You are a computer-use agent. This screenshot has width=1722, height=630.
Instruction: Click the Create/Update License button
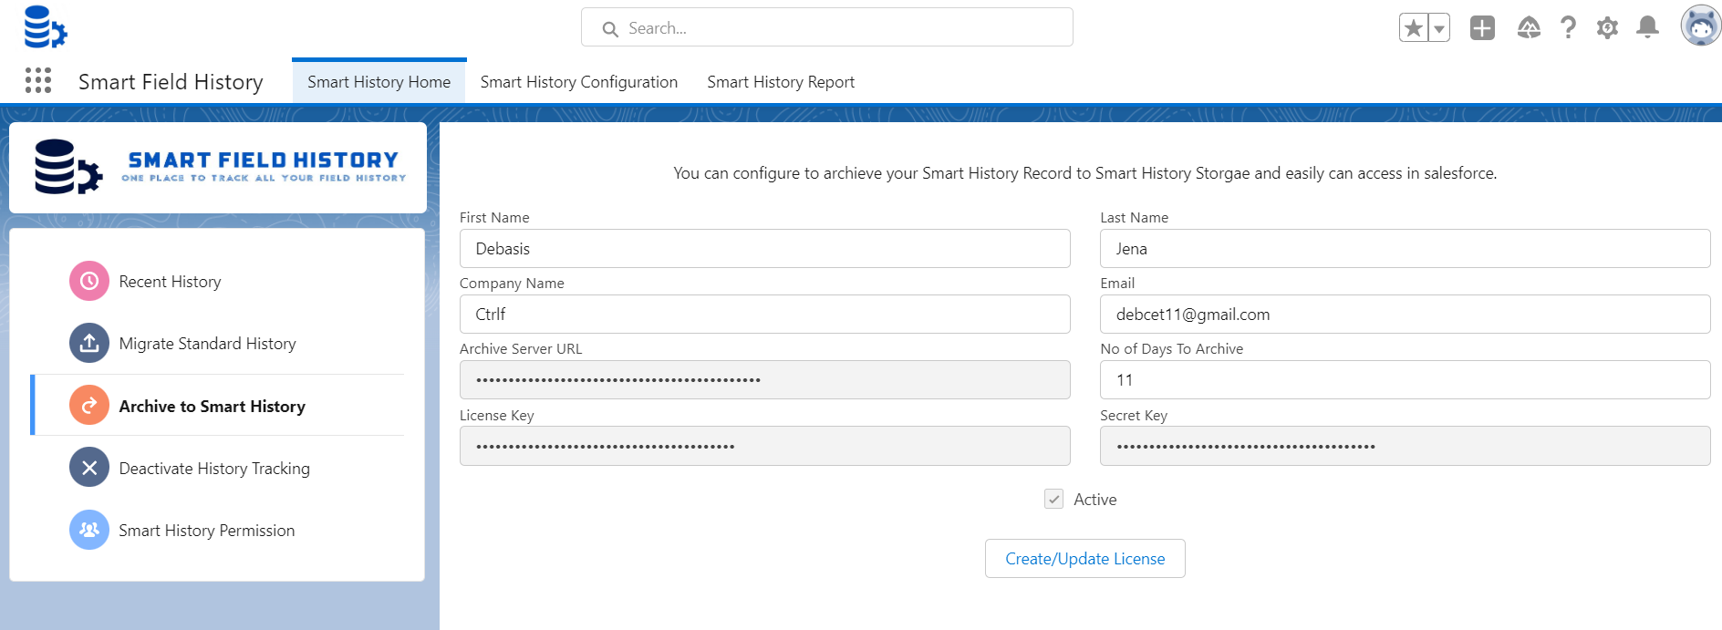pos(1084,558)
